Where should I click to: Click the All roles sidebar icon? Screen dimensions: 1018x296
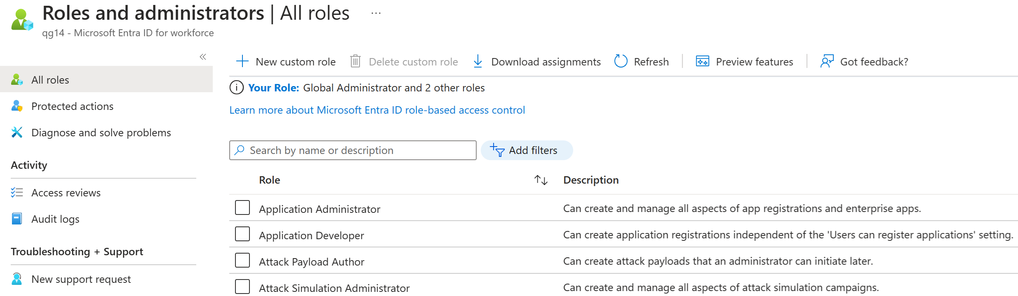[x=17, y=79]
